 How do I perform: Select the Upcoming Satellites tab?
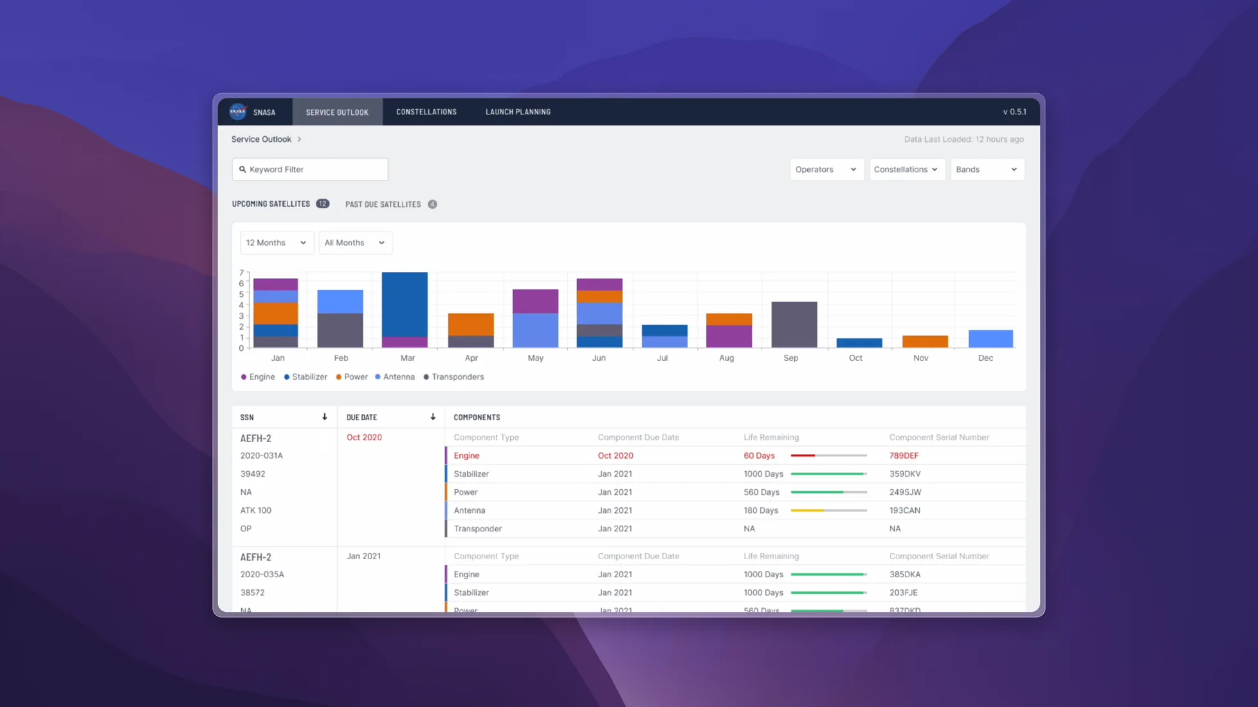pyautogui.click(x=280, y=204)
